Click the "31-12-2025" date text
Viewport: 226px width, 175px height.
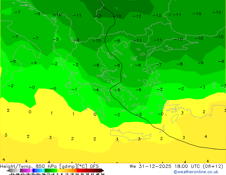tap(155, 166)
